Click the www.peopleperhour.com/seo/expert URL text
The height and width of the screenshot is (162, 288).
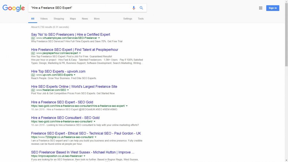(x=57, y=53)
